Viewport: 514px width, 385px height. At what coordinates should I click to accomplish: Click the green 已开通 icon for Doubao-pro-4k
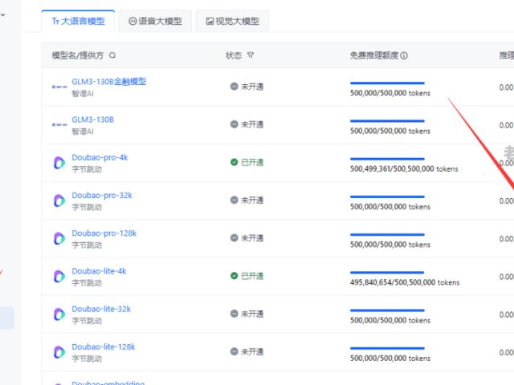tap(234, 162)
